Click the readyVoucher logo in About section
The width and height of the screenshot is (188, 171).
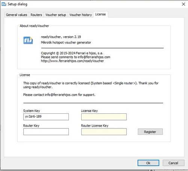28,40
